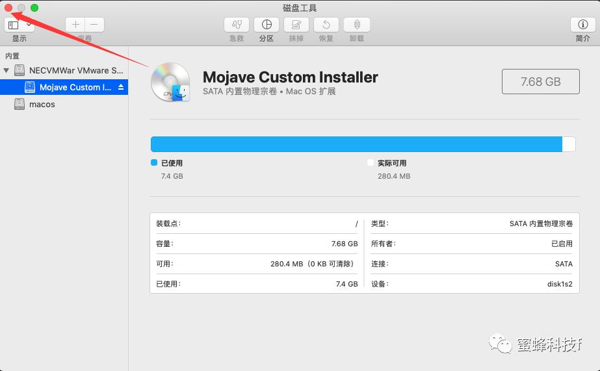Click the large DVD installer disk icon

point(170,84)
